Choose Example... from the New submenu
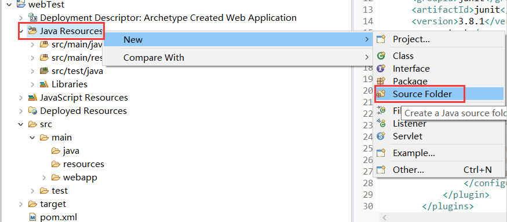The height and width of the screenshot is (222, 507). 440,153
